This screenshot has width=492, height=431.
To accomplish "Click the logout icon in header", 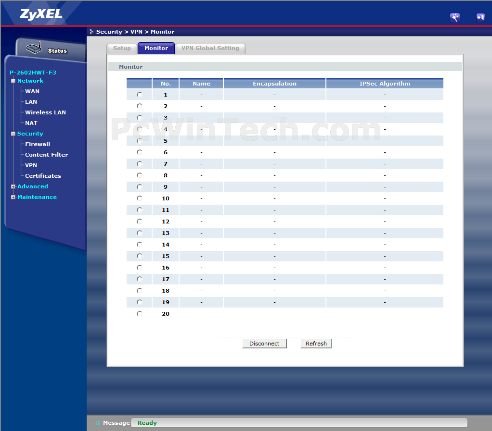I will pos(480,17).
